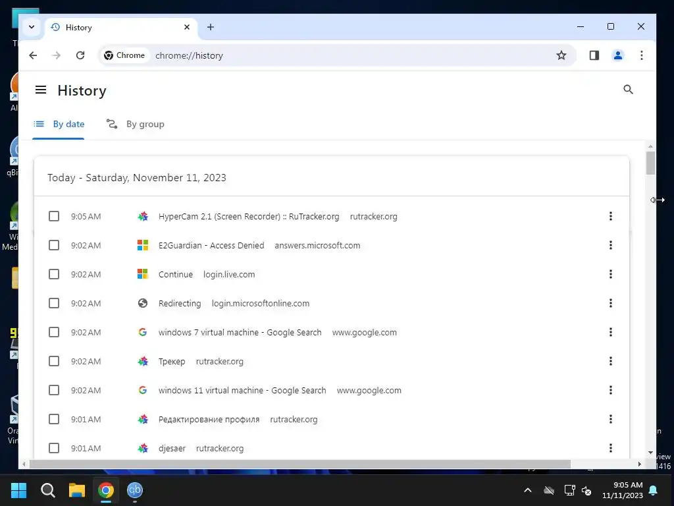This screenshot has height=506, width=674.
Task: Select the E2Guardian - Access Denied checkbox
Action: point(54,245)
